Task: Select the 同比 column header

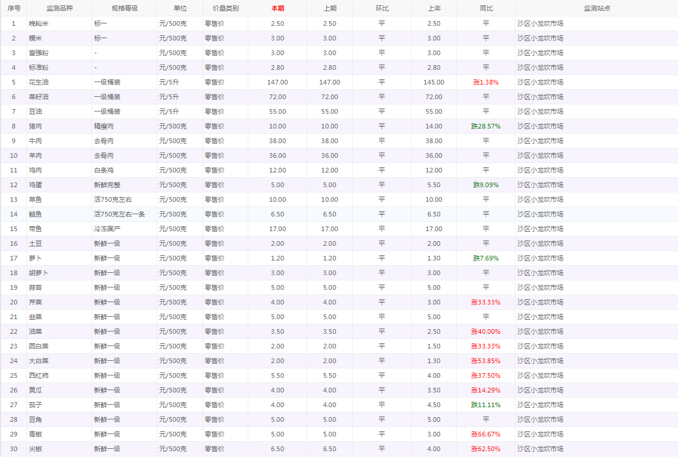Action: point(485,8)
